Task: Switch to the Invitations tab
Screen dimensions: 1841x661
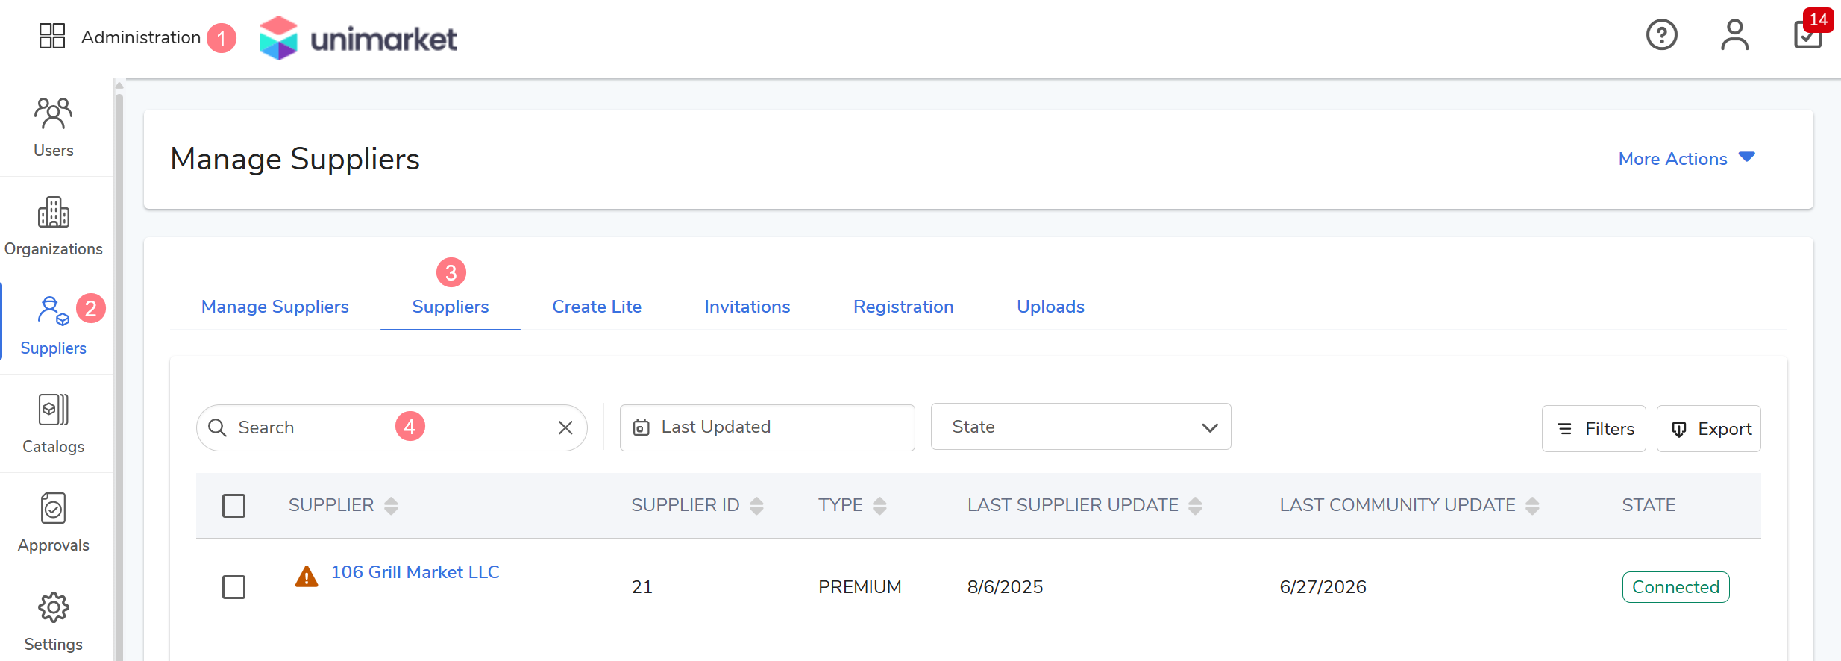Action: [x=747, y=307]
